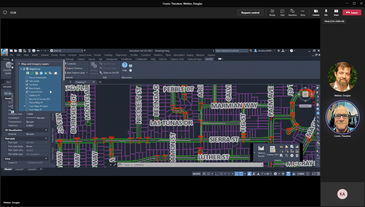
Task: Collapse the Map and Imagery Layers section
Action: point(19,64)
